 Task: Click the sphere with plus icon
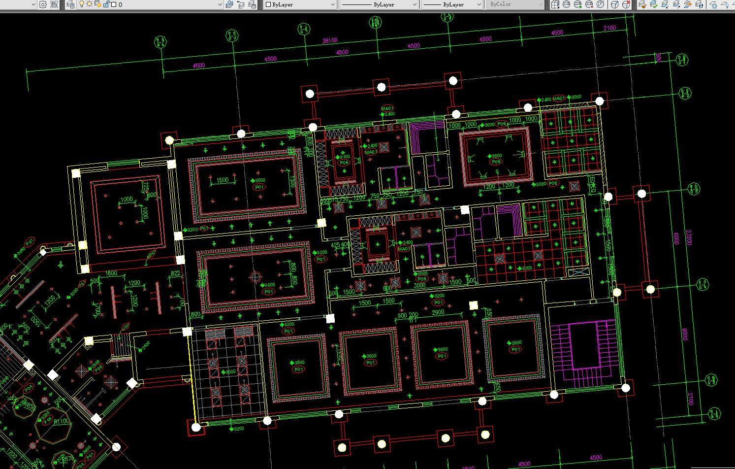[577, 4]
